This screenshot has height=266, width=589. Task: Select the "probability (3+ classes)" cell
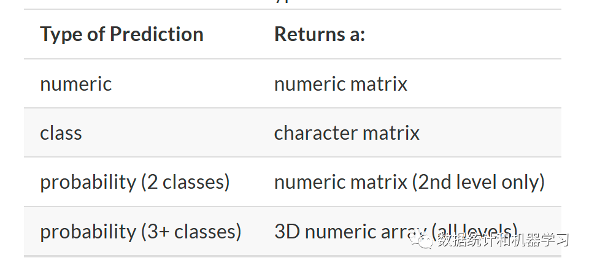[141, 232]
